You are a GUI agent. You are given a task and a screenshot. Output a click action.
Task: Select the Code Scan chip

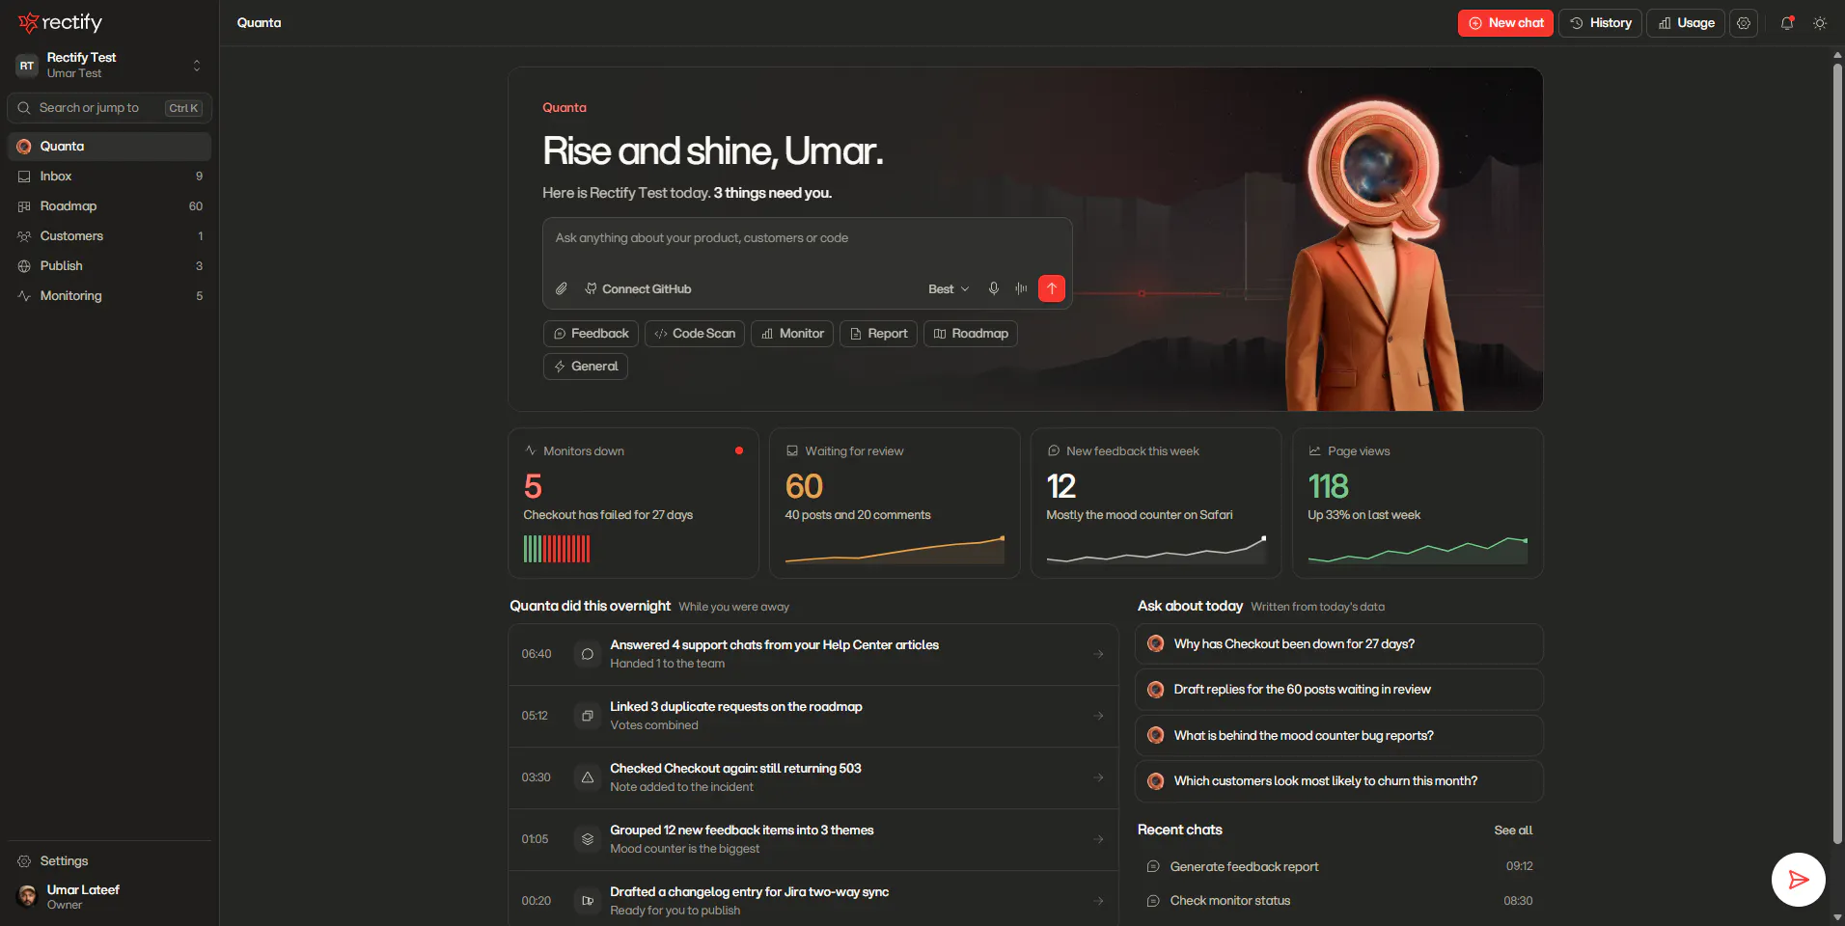pyautogui.click(x=695, y=334)
